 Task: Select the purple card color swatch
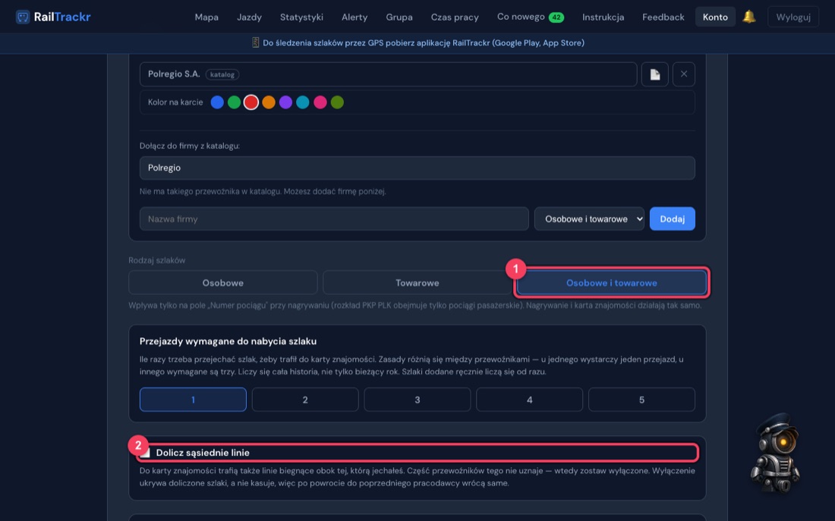point(285,102)
